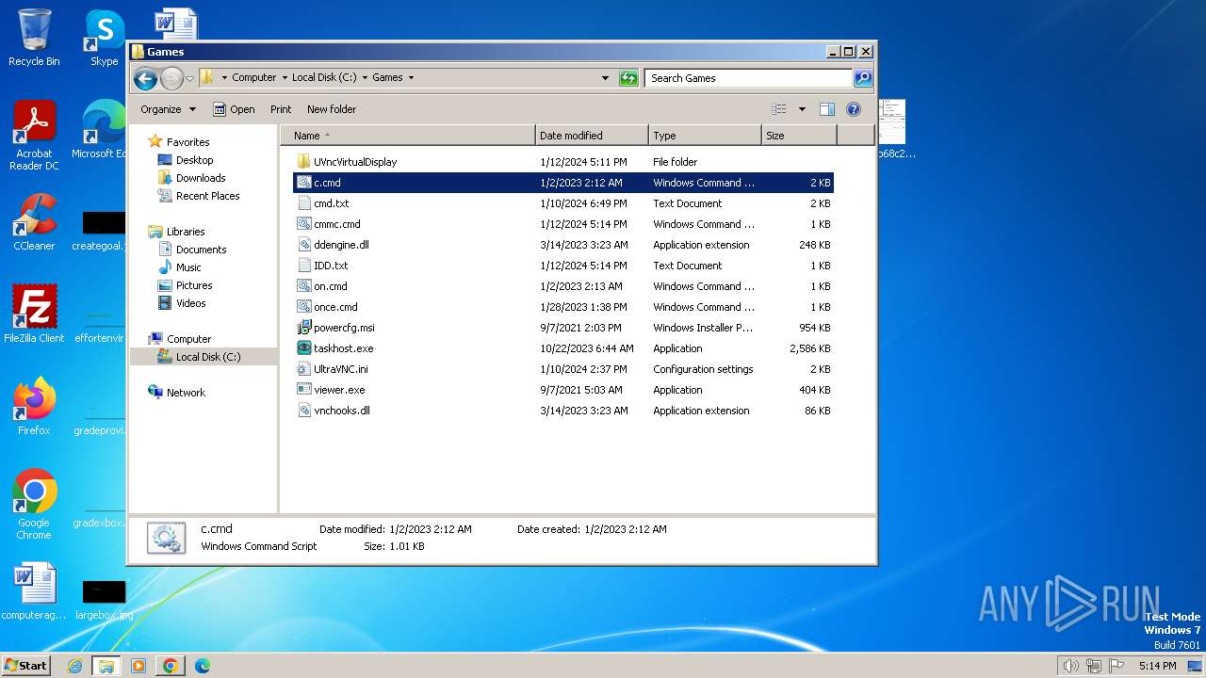Click the Forward navigation arrow
The image size is (1206, 678).
[x=171, y=78]
